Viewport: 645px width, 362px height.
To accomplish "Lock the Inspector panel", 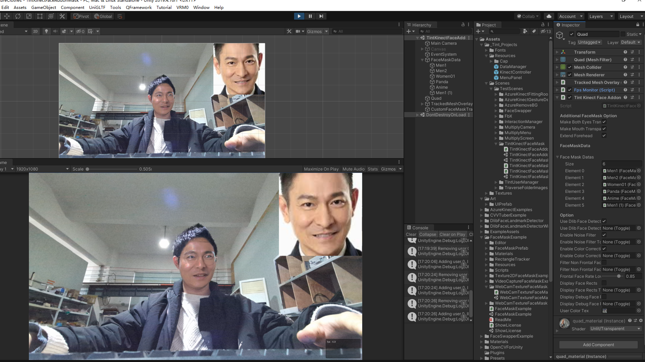I will coord(637,25).
